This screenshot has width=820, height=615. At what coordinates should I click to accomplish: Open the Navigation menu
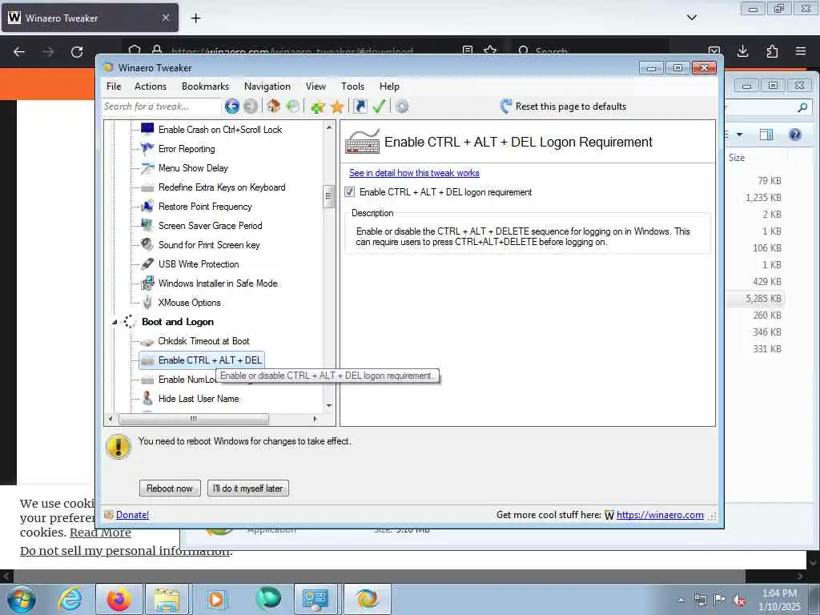[x=267, y=86]
